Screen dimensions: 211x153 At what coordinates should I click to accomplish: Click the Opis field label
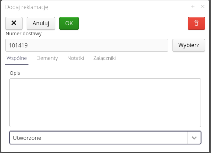pyautogui.click(x=15, y=73)
